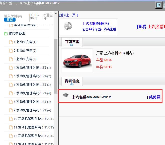Open 1.起动& 充电(1) diagram
The height and width of the screenshot is (145, 165).
pos(25,42)
